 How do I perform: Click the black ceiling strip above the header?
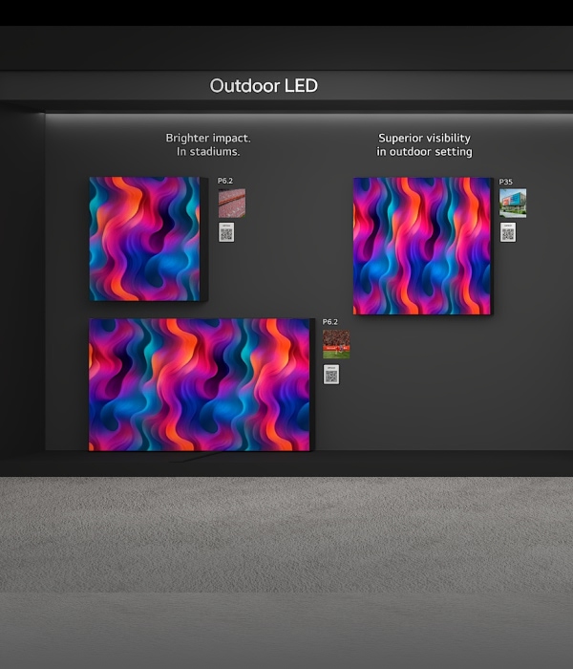coord(286,12)
